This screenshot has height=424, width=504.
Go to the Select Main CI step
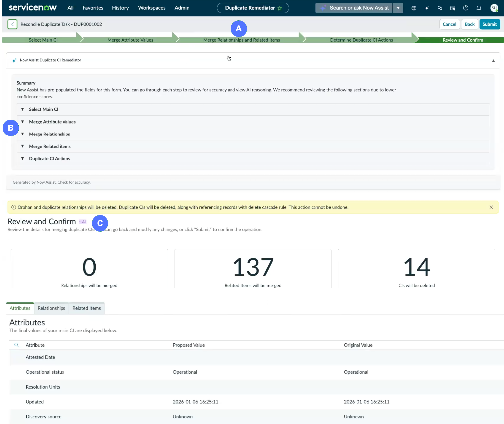tap(43, 40)
